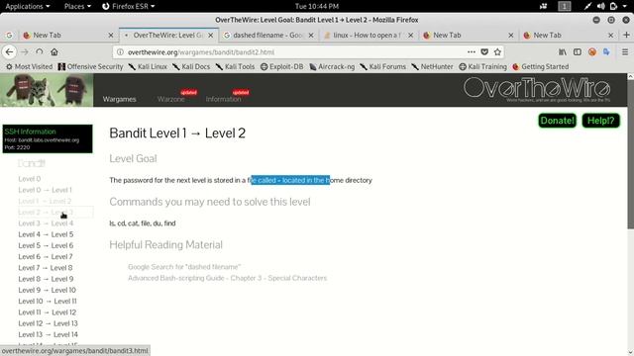Click the blue translate extension icon
The image size is (634, 356).
[606, 52]
